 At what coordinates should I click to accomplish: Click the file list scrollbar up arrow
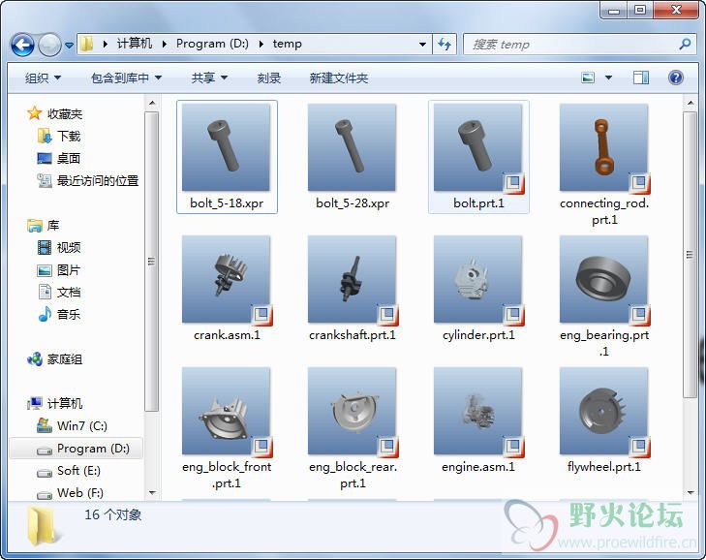pyautogui.click(x=691, y=103)
